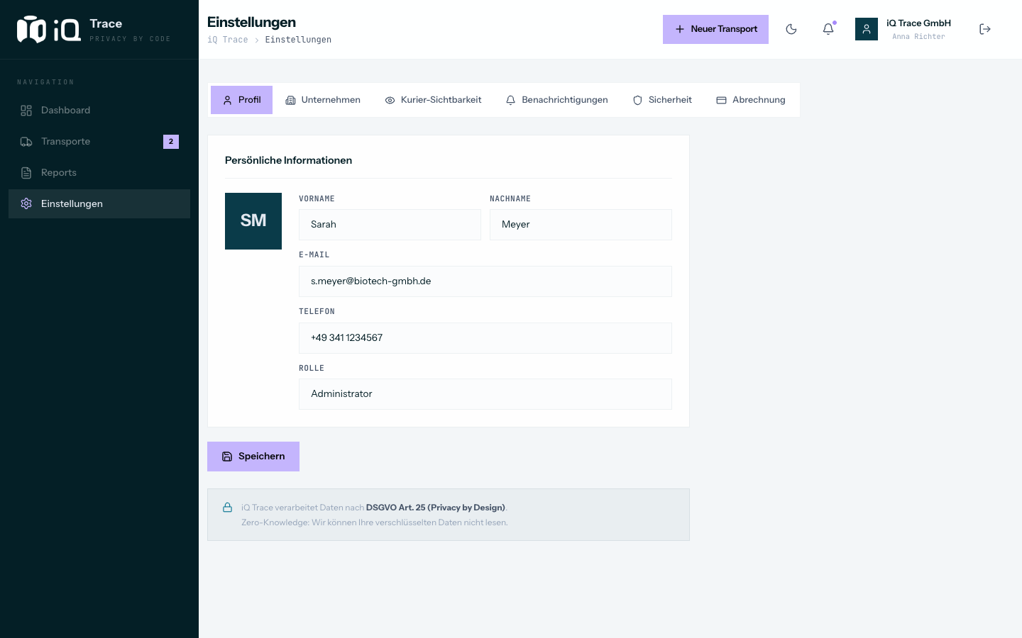Screen dimensions: 1022x638
Task: Click the plus icon in Neuer Transport
Action: tap(680, 29)
